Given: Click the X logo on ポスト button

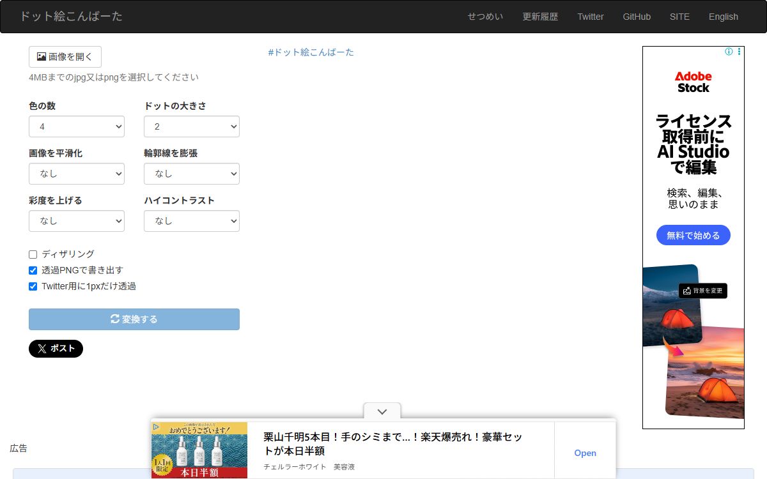Looking at the screenshot, I should pos(42,349).
